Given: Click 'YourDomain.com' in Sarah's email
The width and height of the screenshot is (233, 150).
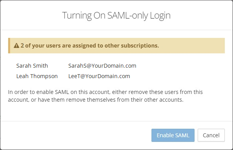Looking at the screenshot, I should click(x=114, y=66).
